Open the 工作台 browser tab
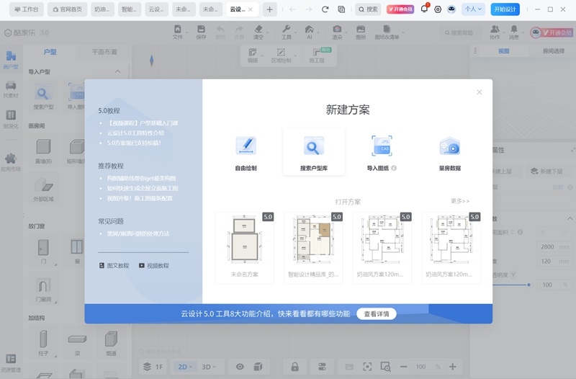 point(27,9)
